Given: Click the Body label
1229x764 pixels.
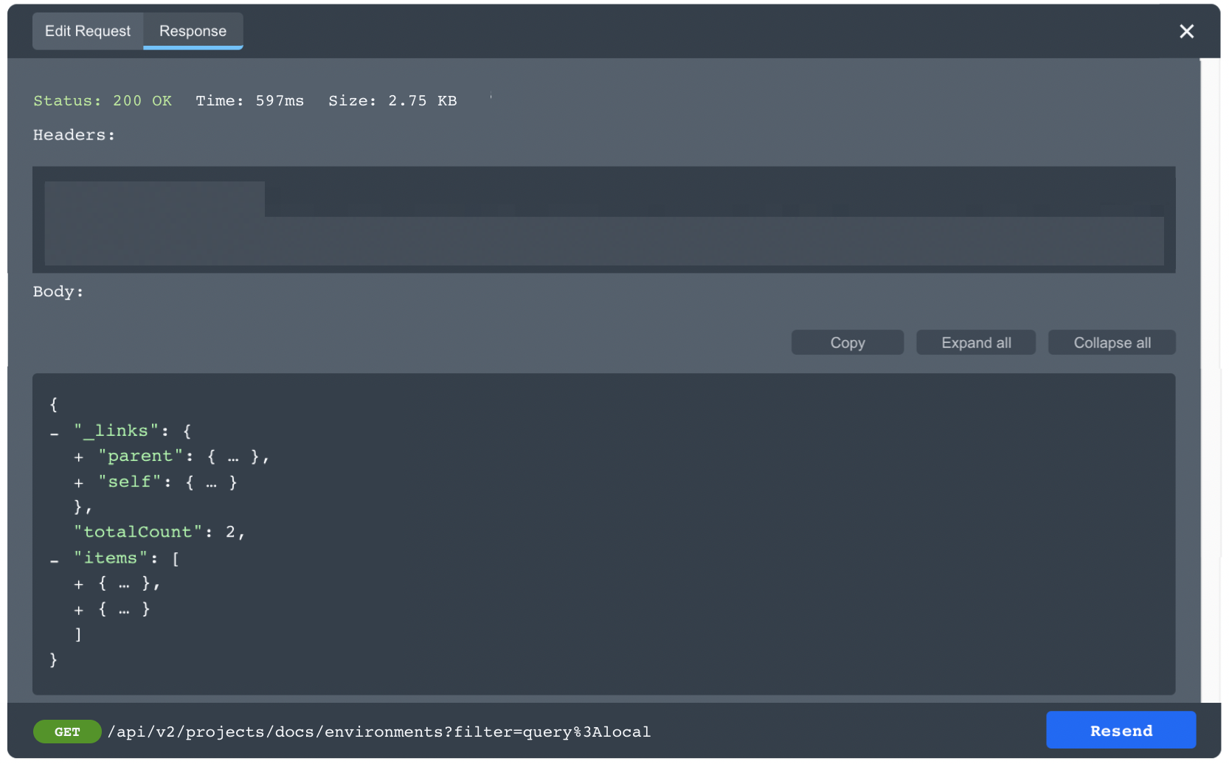Looking at the screenshot, I should pos(57,291).
